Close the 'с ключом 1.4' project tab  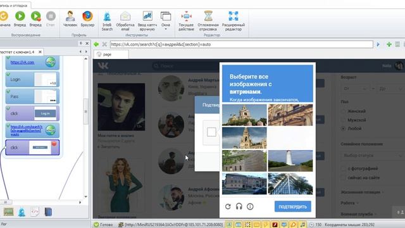click(x=40, y=52)
